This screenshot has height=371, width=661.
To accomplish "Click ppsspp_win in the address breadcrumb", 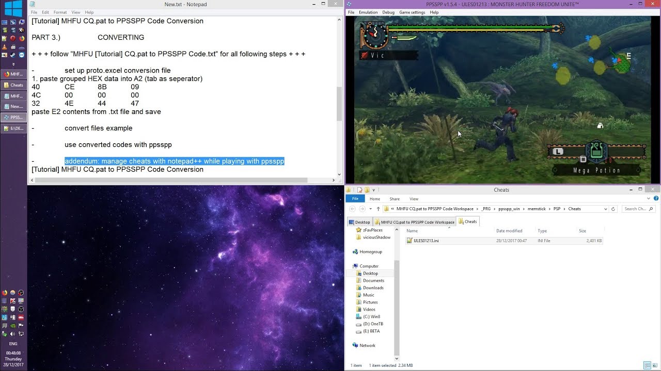I will (x=509, y=209).
